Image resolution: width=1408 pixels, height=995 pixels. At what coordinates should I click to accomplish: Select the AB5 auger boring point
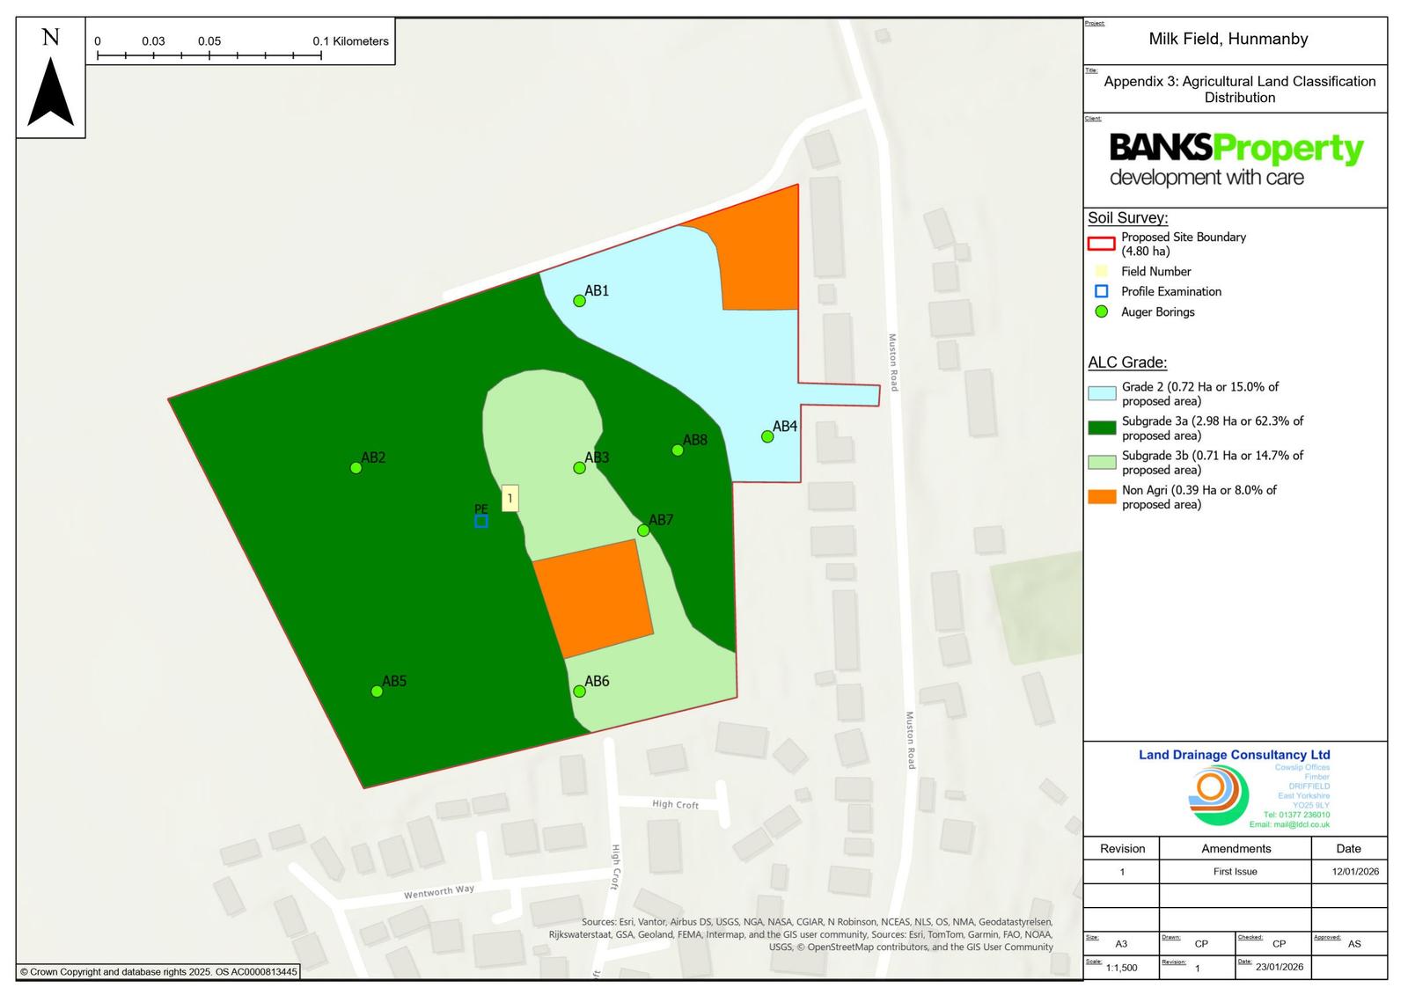click(x=377, y=691)
